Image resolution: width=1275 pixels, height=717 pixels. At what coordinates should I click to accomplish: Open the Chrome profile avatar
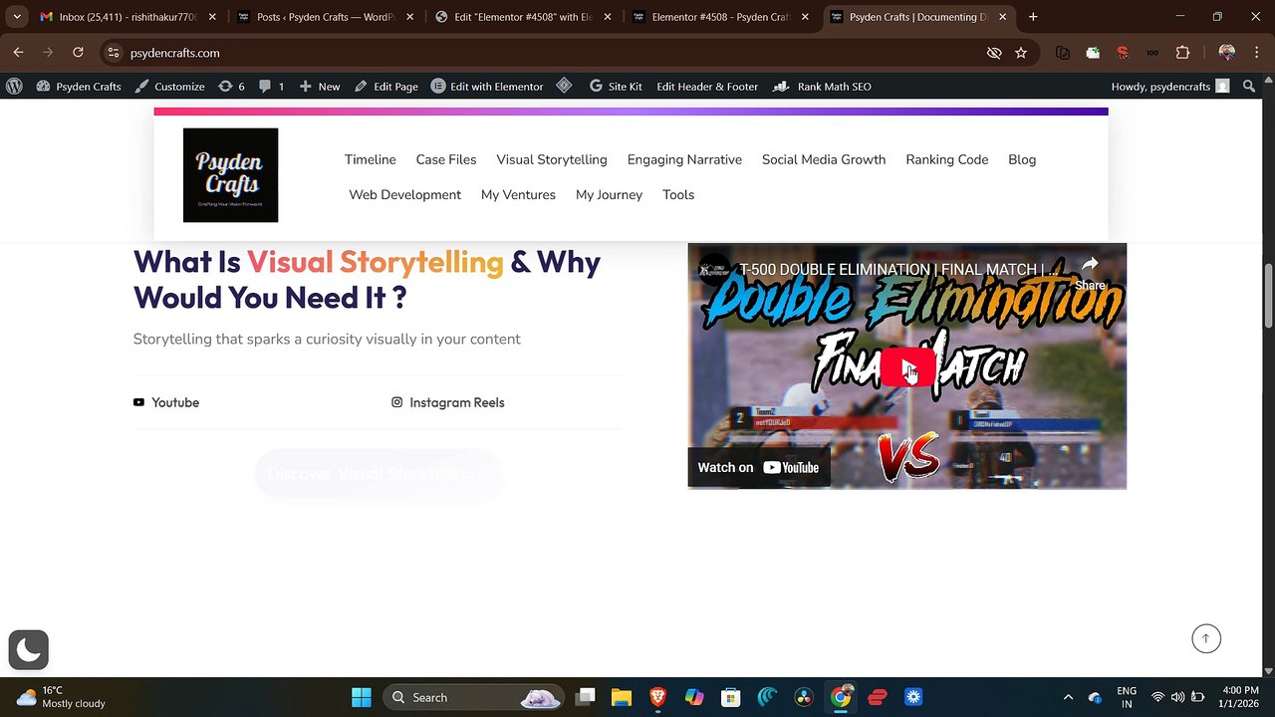click(x=1226, y=53)
